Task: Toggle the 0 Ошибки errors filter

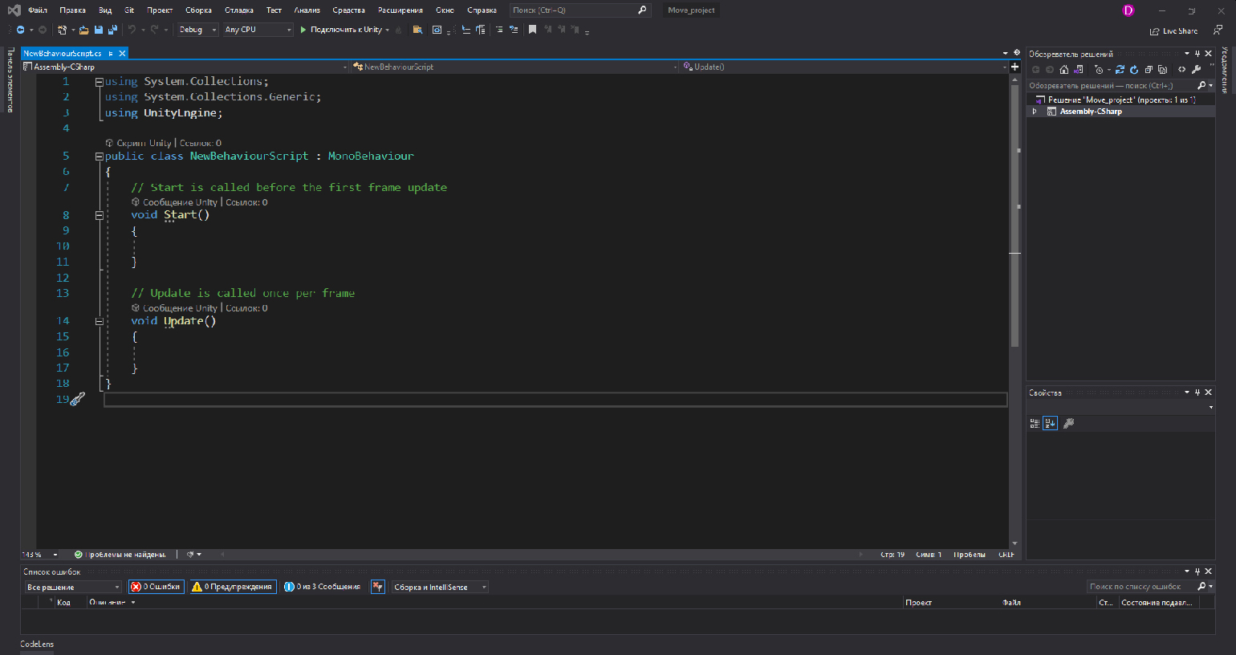Action: 157,587
